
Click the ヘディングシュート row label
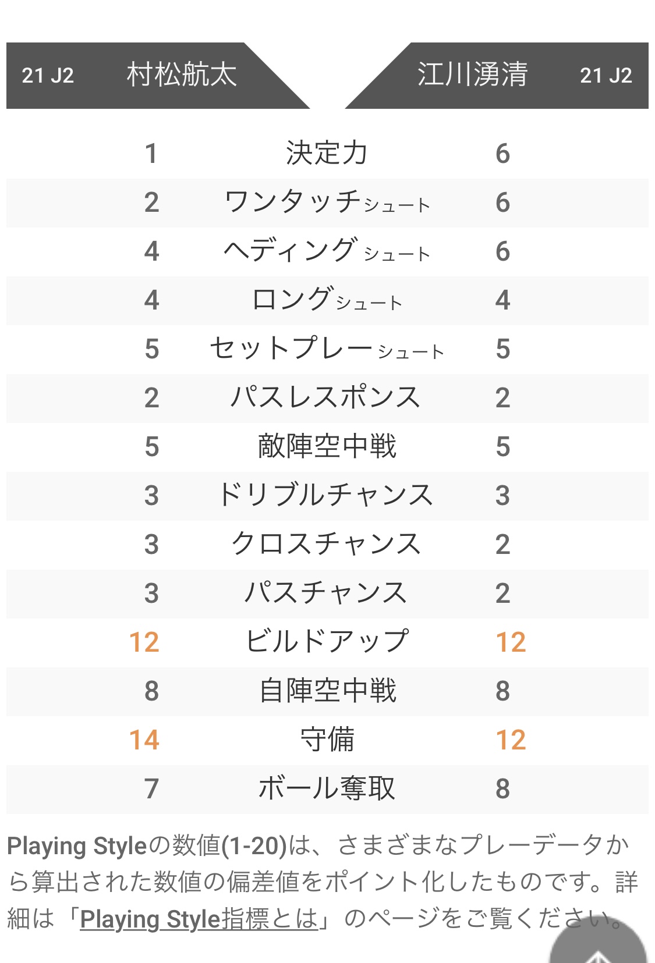327,251
